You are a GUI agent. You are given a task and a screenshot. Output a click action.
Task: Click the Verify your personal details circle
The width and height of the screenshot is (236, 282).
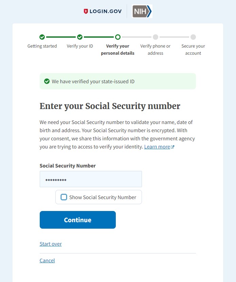click(x=117, y=37)
